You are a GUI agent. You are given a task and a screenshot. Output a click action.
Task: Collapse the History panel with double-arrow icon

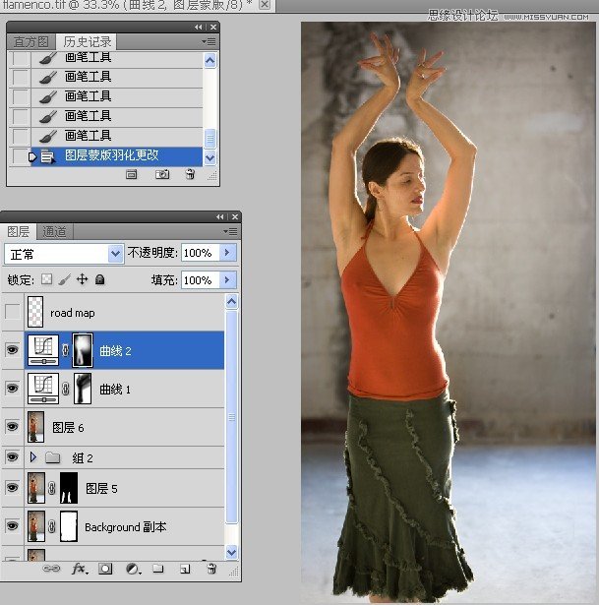click(199, 27)
